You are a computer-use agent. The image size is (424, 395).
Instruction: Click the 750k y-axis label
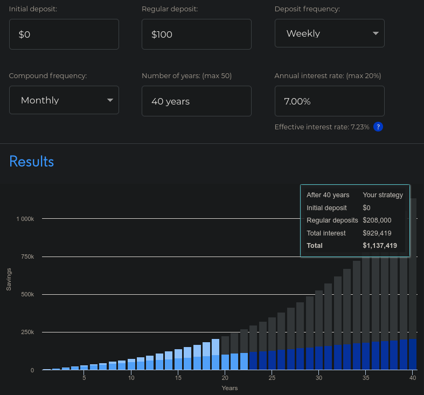(x=27, y=257)
